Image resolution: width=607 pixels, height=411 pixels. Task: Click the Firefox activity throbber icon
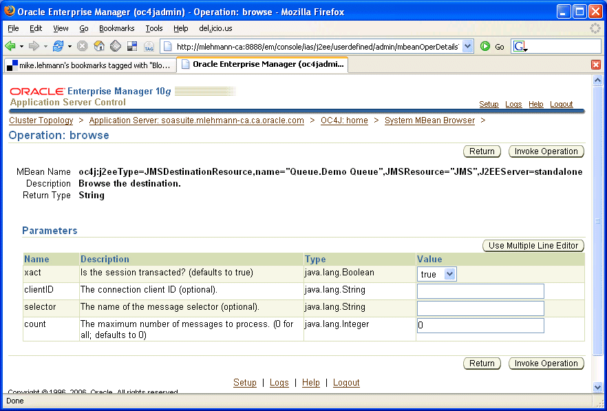click(595, 28)
